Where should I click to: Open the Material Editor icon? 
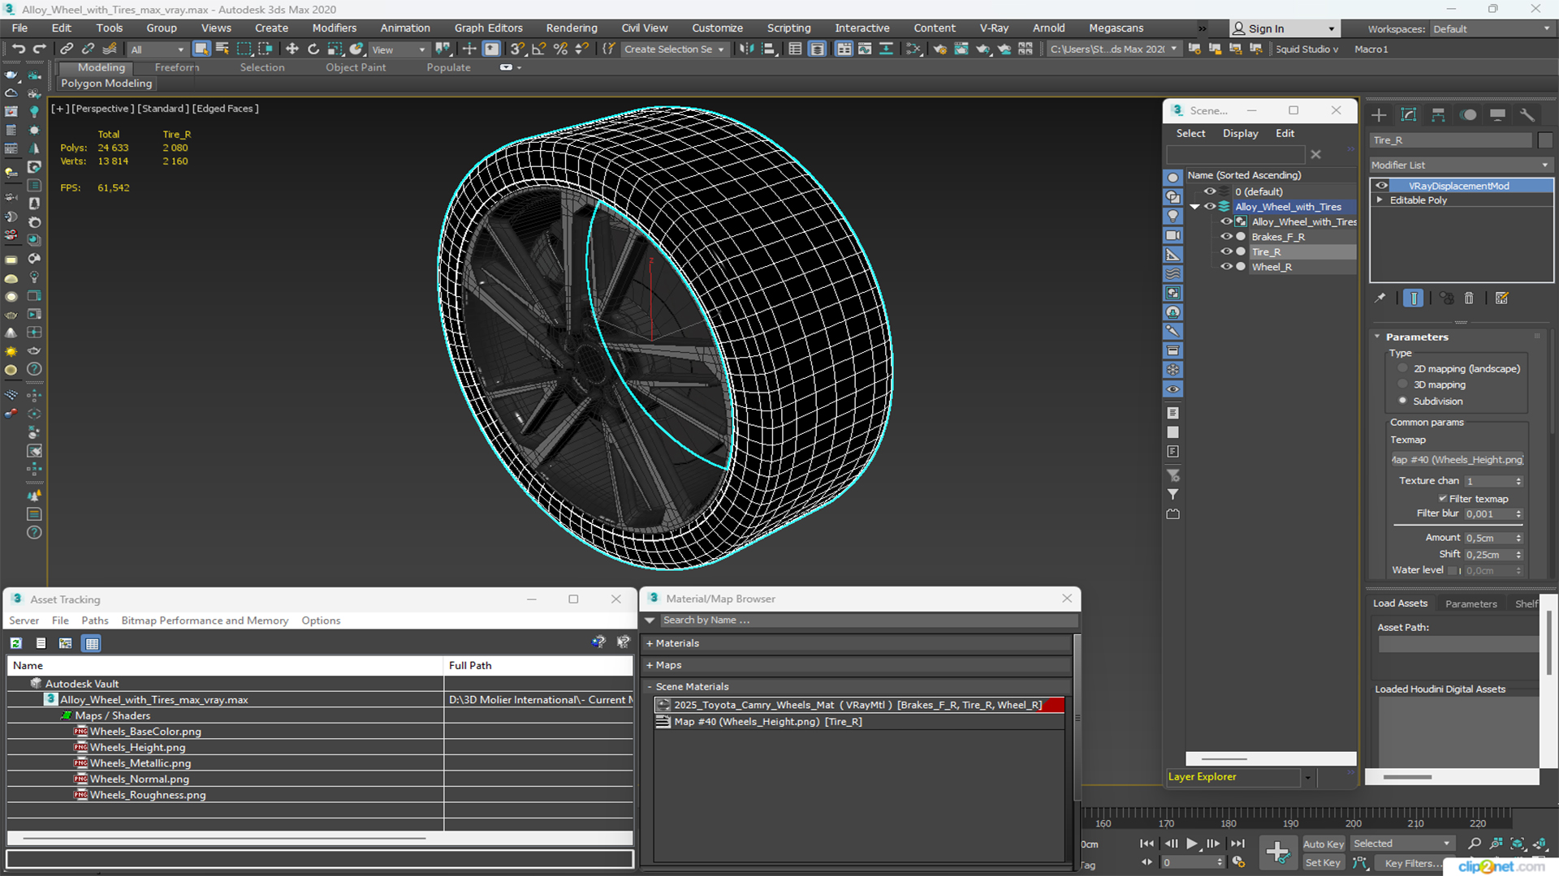click(x=913, y=49)
